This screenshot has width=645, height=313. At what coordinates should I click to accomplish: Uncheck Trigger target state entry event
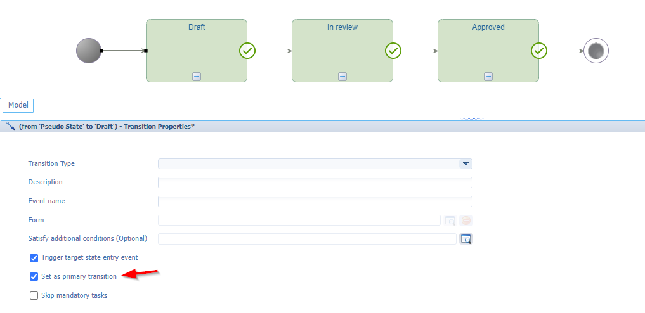[x=34, y=258]
